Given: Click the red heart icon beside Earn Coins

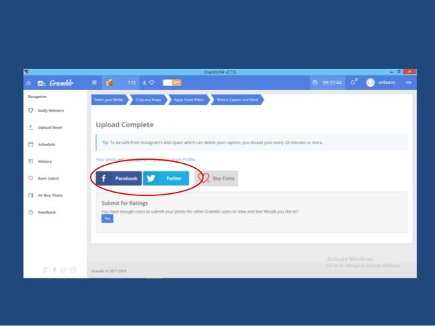Looking at the screenshot, I should click(x=31, y=178).
